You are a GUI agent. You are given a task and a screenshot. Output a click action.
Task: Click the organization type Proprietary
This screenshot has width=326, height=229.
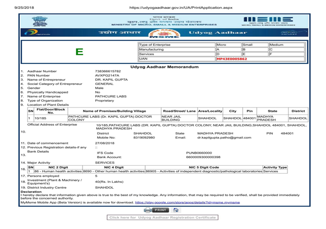(104, 100)
